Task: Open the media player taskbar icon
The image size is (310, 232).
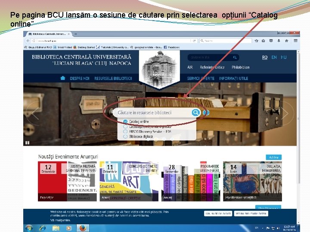Action: 69,228
